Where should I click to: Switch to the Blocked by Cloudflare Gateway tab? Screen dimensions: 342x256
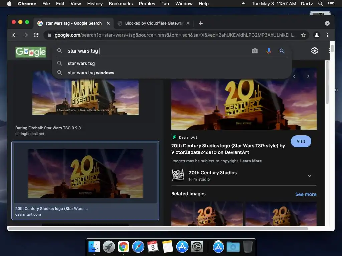pyautogui.click(x=154, y=23)
